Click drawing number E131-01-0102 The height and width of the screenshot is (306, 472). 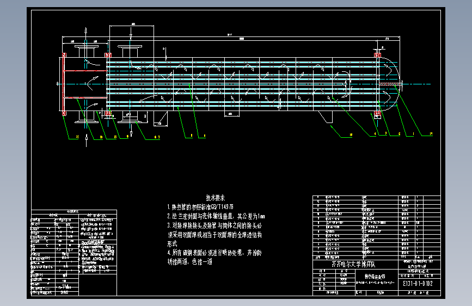[x=418, y=284]
